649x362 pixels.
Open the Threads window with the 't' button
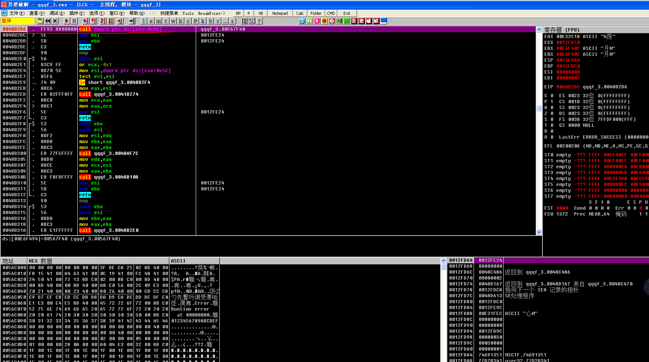click(166, 21)
